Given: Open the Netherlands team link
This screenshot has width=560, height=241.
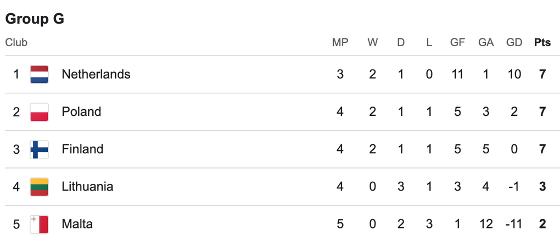Looking at the screenshot, I should (96, 74).
